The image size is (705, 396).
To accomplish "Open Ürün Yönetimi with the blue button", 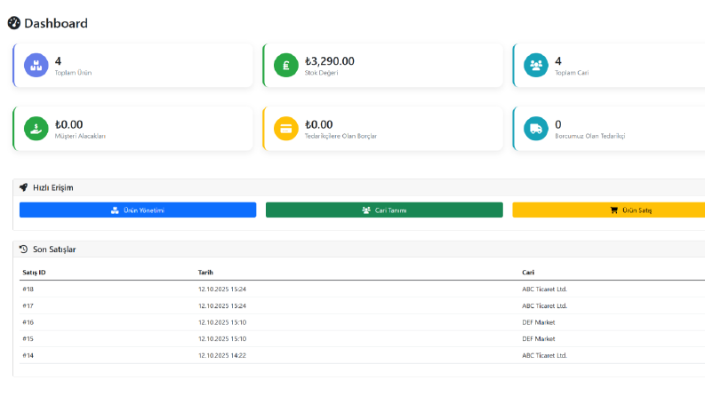I will [x=138, y=210].
